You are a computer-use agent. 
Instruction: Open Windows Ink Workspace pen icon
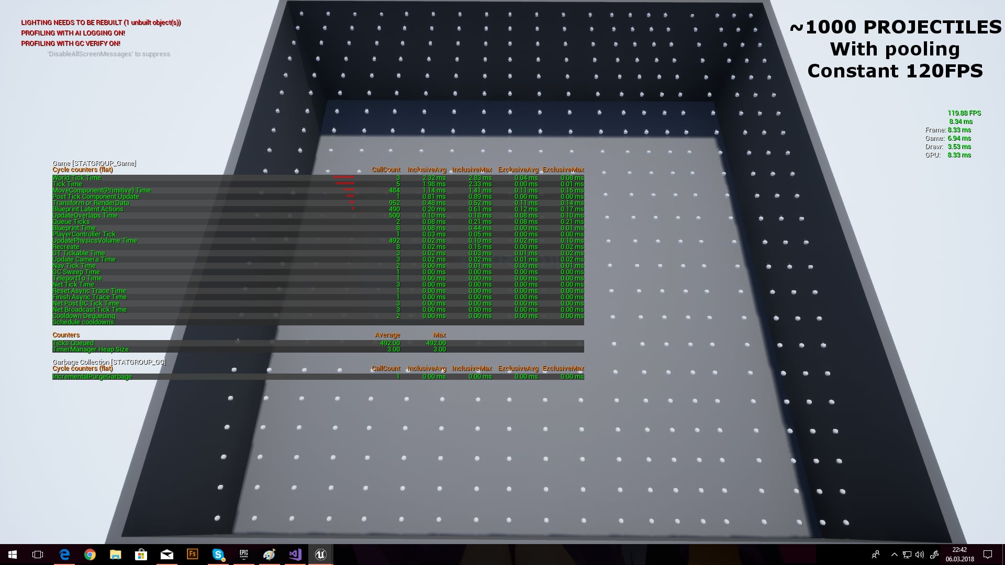click(x=934, y=555)
